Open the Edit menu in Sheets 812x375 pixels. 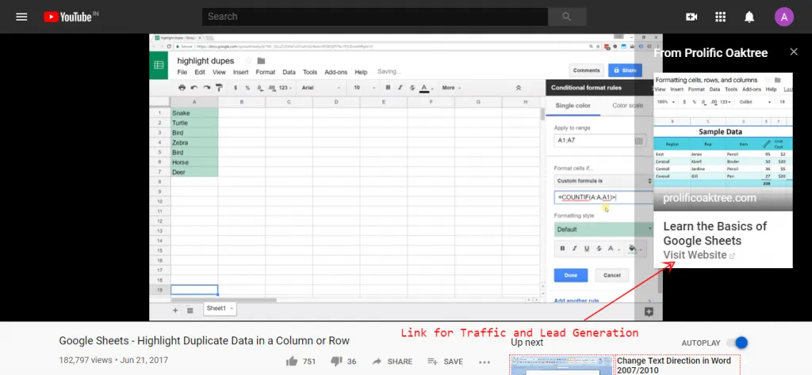pyautogui.click(x=200, y=72)
